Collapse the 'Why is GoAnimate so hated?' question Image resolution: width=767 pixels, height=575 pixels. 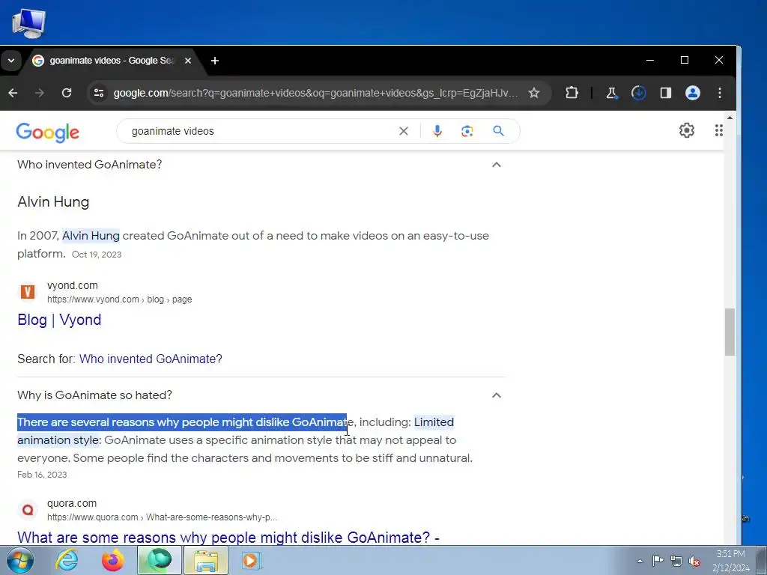(x=496, y=395)
